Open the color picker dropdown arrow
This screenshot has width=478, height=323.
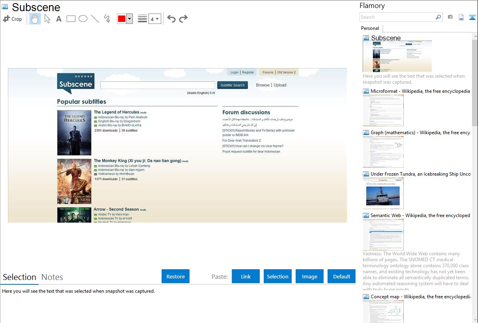pos(129,19)
